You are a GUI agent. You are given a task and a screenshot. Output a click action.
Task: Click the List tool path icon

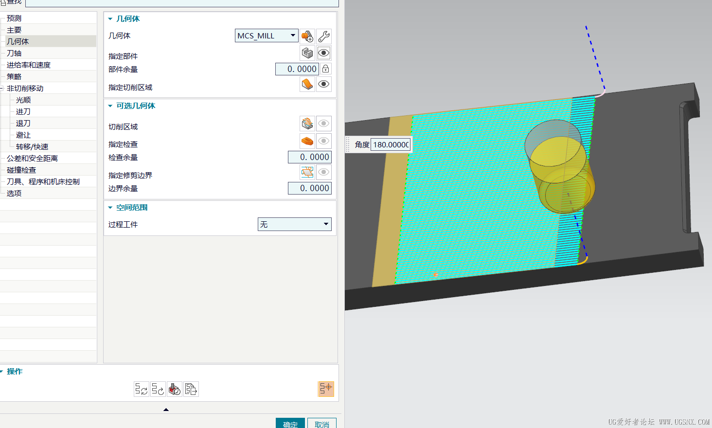tap(191, 389)
